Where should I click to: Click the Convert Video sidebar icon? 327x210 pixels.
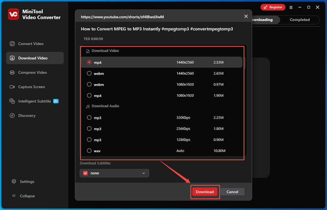pyautogui.click(x=12, y=44)
